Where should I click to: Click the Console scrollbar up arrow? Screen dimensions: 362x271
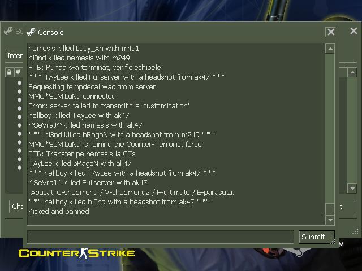point(330,49)
